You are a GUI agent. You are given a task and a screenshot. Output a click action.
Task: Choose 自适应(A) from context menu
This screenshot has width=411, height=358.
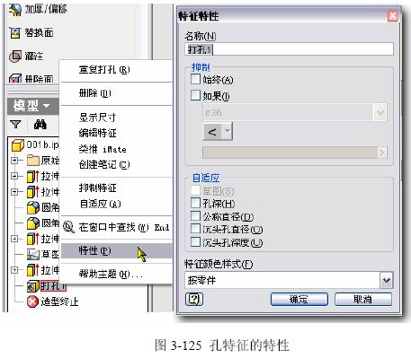pos(117,204)
